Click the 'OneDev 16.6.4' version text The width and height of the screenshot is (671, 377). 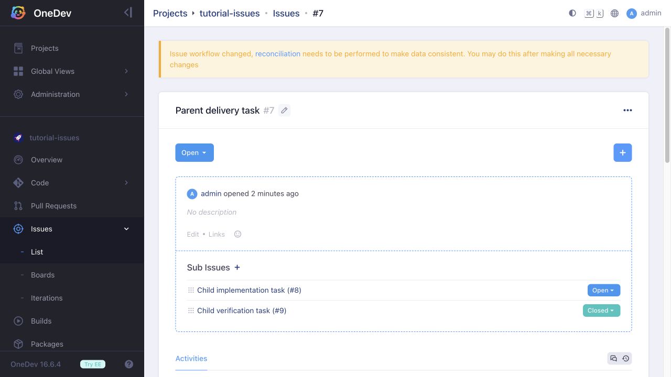(36, 364)
